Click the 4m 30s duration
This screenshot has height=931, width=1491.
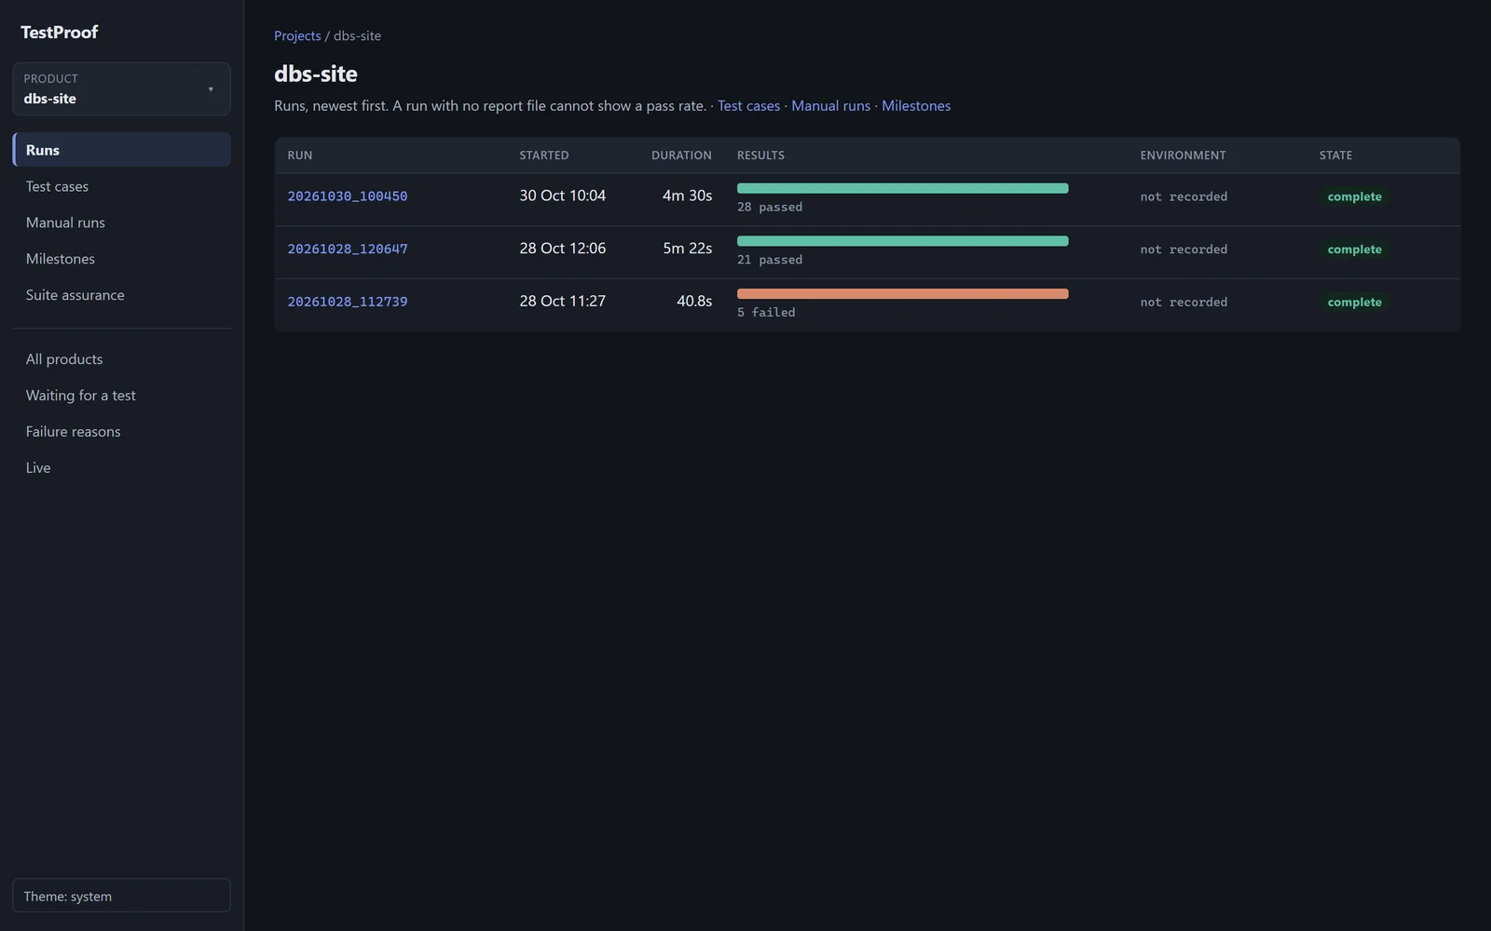(688, 196)
